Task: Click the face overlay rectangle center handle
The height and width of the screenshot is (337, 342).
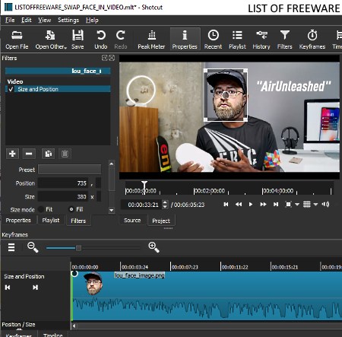Action: coord(226,95)
